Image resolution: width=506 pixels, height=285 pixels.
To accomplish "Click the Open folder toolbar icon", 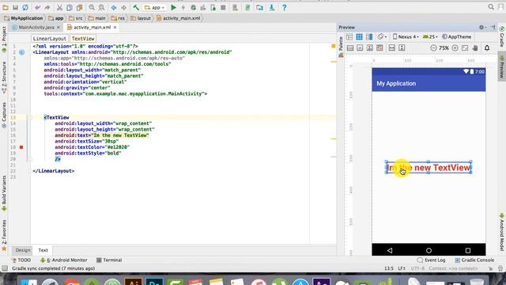I will [x=6, y=7].
